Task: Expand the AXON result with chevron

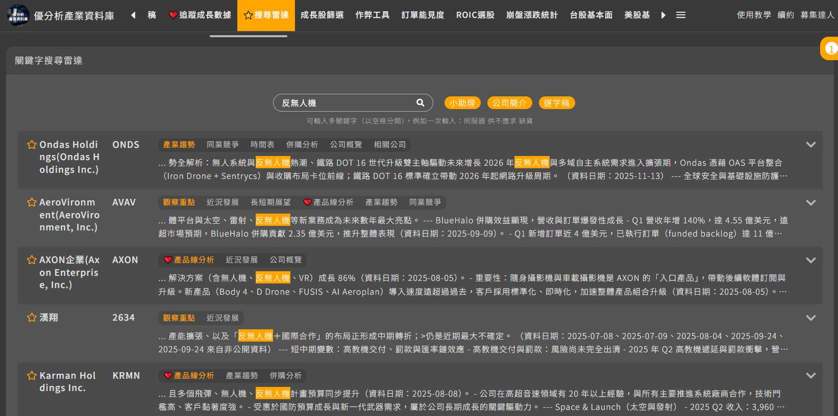Action: coord(810,260)
